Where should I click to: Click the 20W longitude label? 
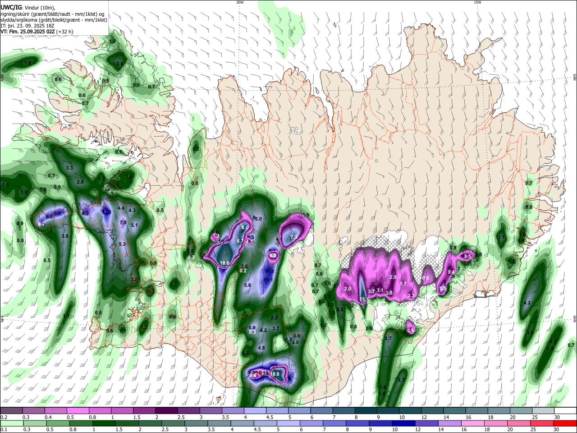[240, 2]
